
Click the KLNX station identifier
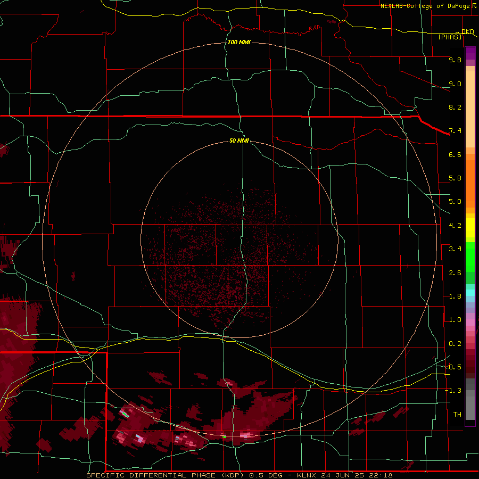pos(307,475)
